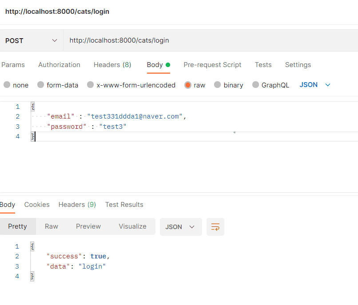Open the POST method dropdown
358x305 pixels.
tap(32, 41)
